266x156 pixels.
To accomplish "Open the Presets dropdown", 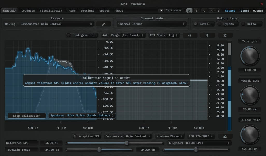I will 49,24.
